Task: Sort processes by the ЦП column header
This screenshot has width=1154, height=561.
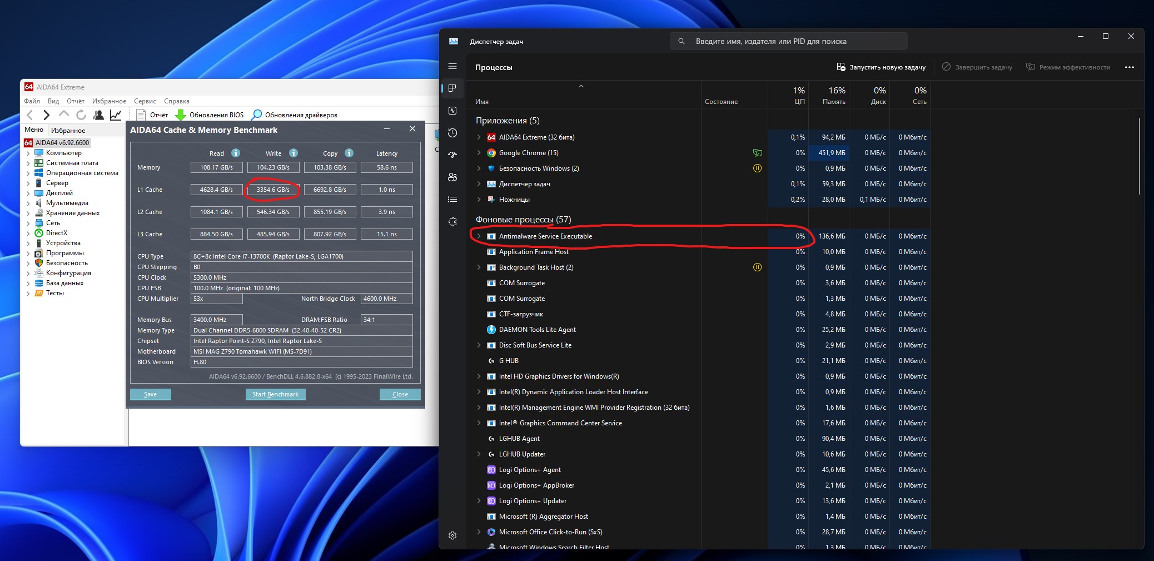Action: [x=788, y=95]
